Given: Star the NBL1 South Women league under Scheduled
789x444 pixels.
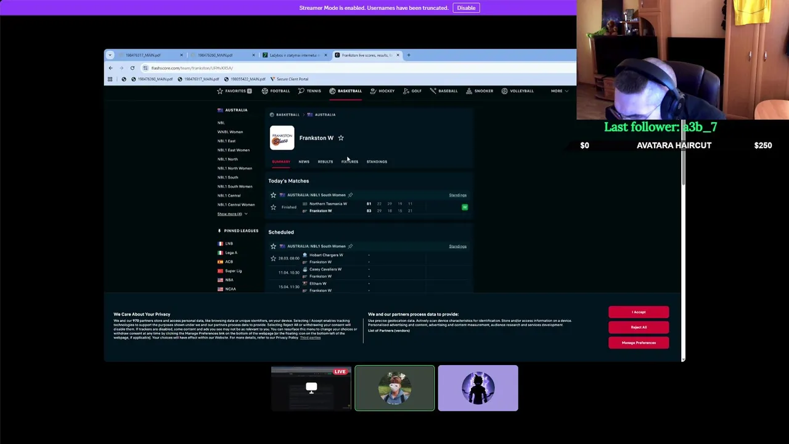Looking at the screenshot, I should coord(273,246).
